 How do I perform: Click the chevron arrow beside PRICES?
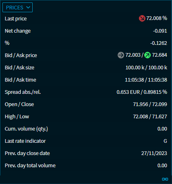(28, 7)
